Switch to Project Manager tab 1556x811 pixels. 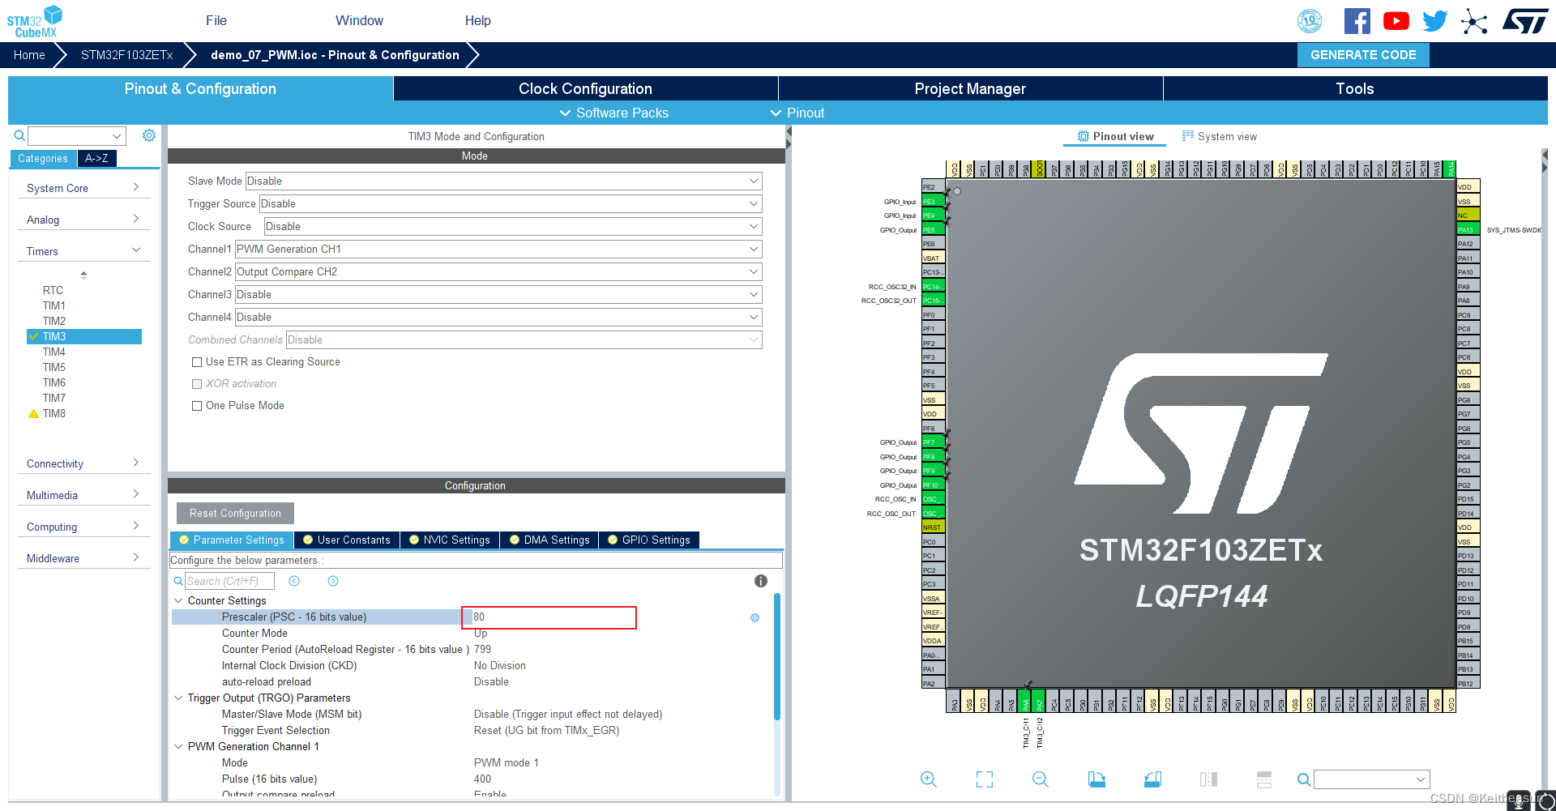[x=970, y=88]
